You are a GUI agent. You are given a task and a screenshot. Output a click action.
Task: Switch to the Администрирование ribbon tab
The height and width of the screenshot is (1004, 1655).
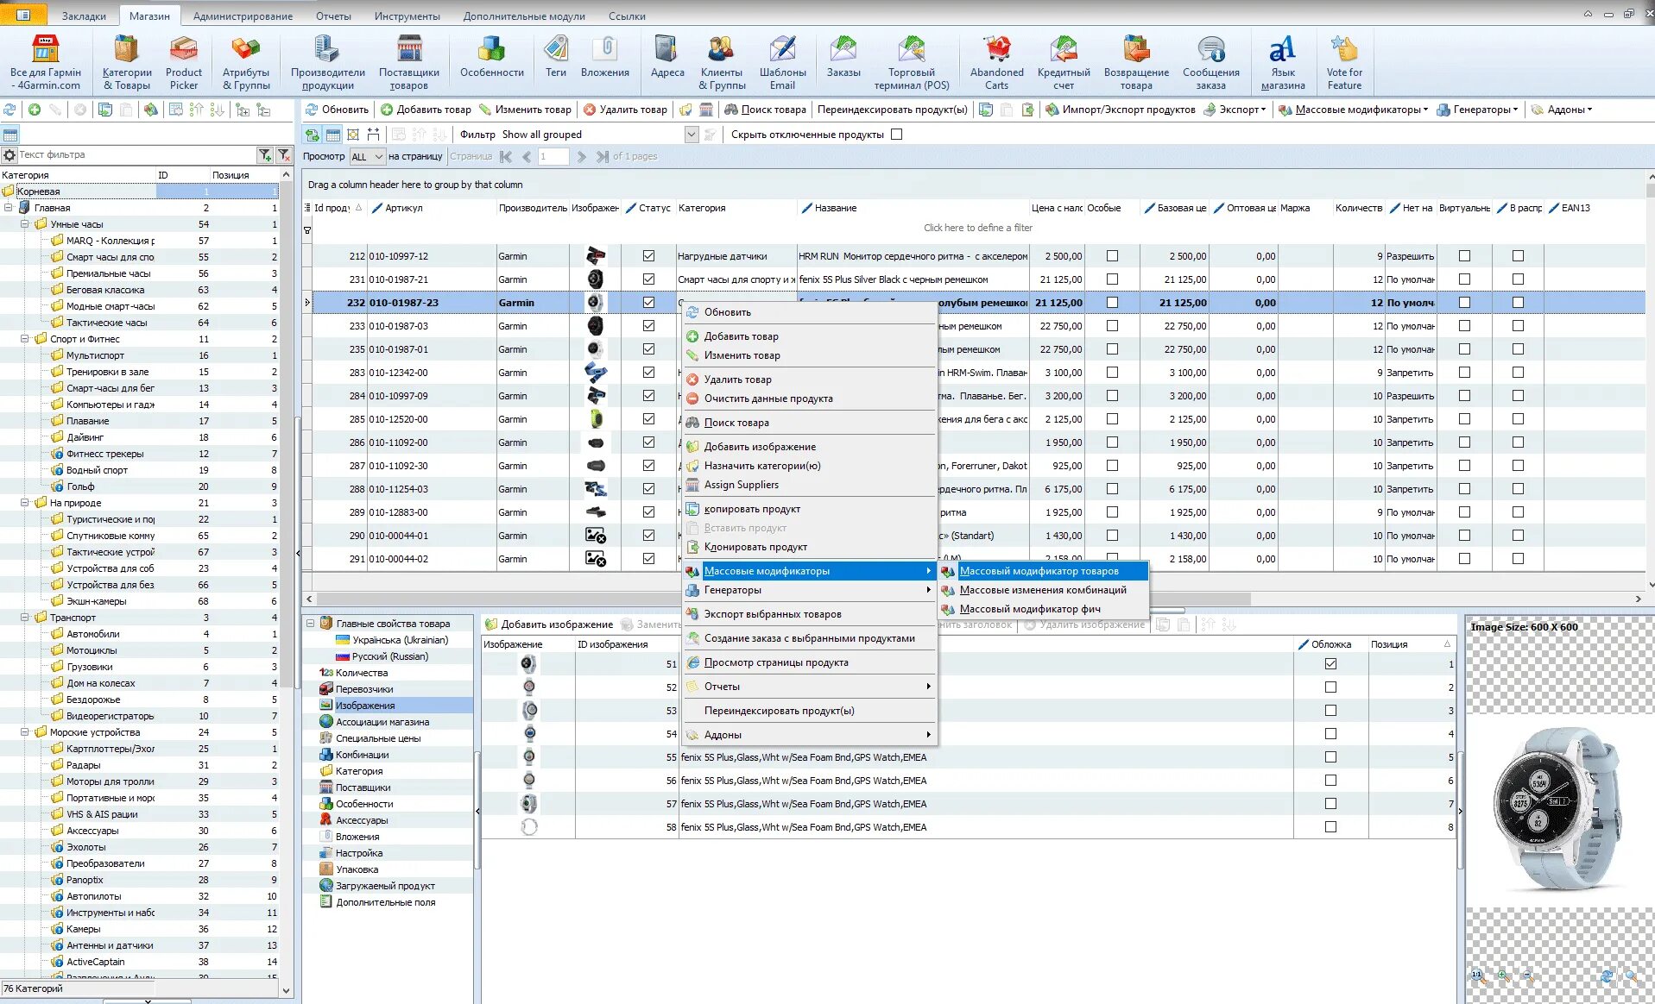[x=243, y=16]
